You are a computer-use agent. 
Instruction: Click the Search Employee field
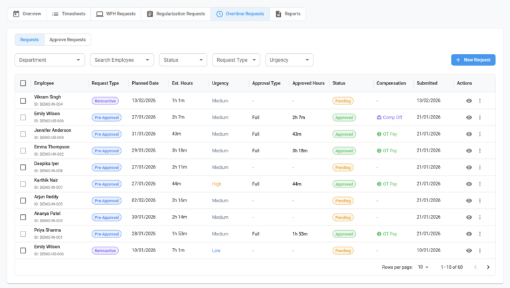pyautogui.click(x=122, y=60)
